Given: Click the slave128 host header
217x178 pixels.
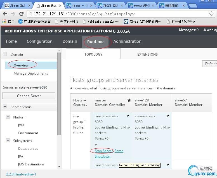Looking at the screenshot, I should click(x=152, y=103).
